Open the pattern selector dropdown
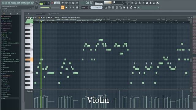 pyautogui.click(x=96, y=7)
